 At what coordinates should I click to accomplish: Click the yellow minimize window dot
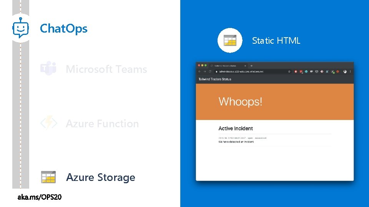202,66
